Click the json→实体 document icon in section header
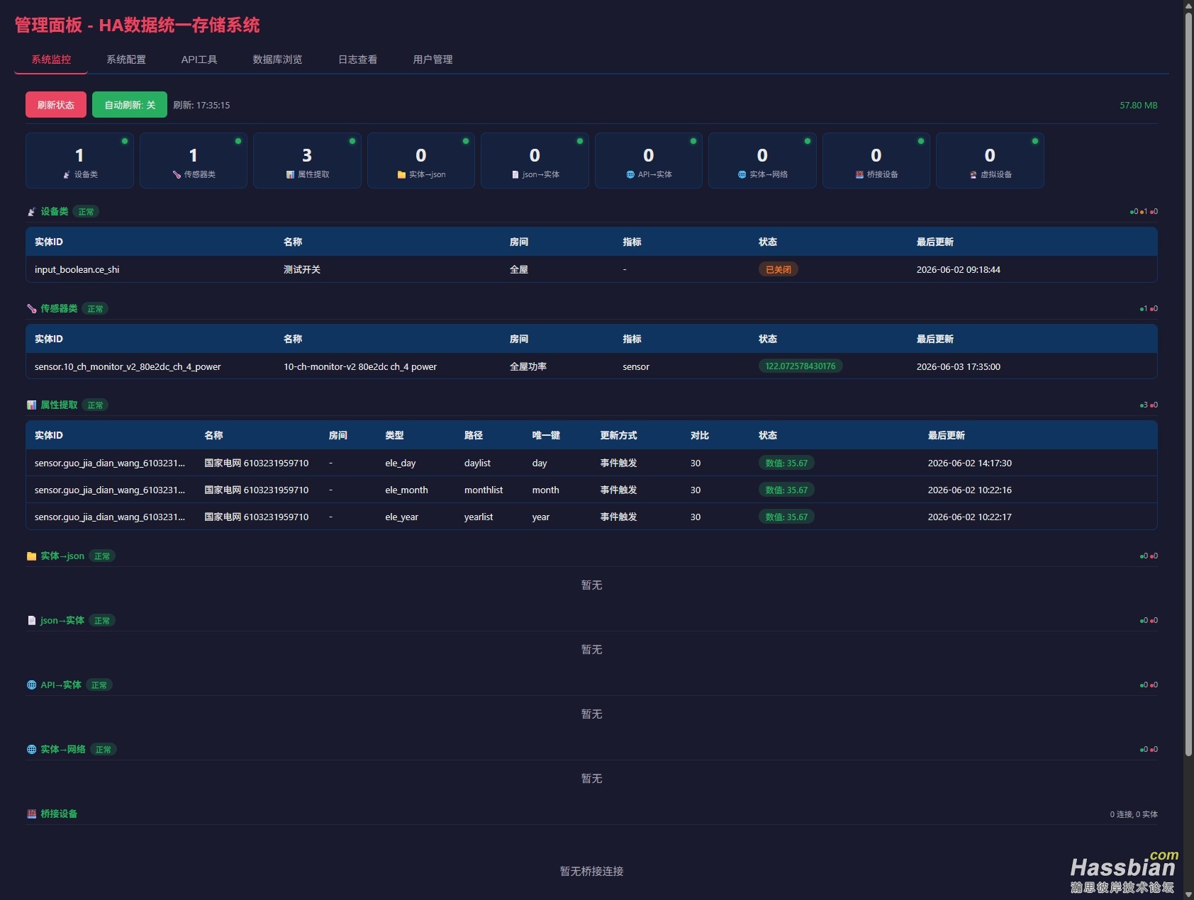Image resolution: width=1194 pixels, height=900 pixels. pos(31,621)
